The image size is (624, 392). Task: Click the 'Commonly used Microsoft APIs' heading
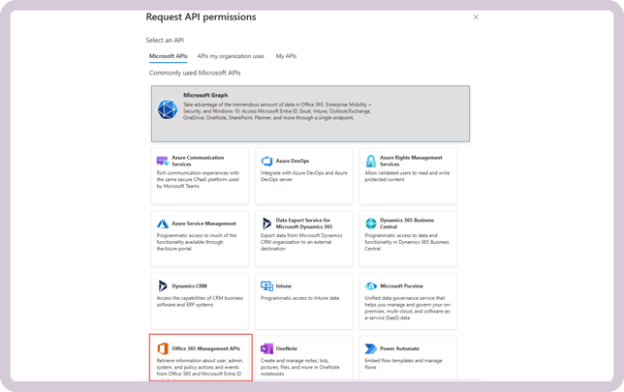click(195, 73)
